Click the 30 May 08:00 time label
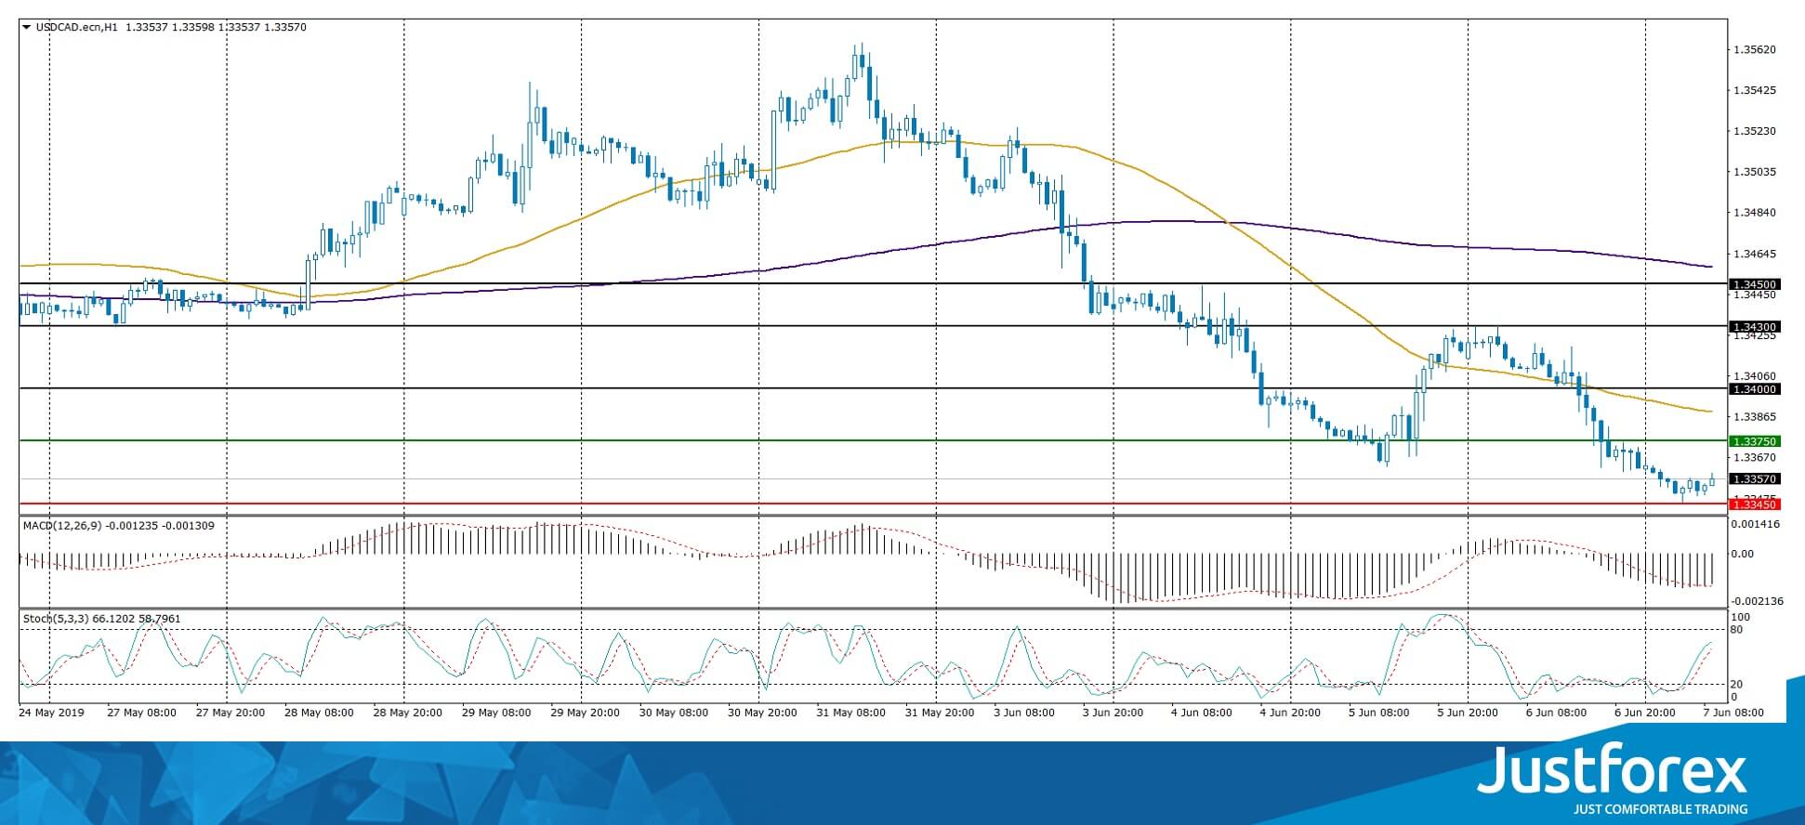Viewport: 1805px width, 825px height. point(674,713)
